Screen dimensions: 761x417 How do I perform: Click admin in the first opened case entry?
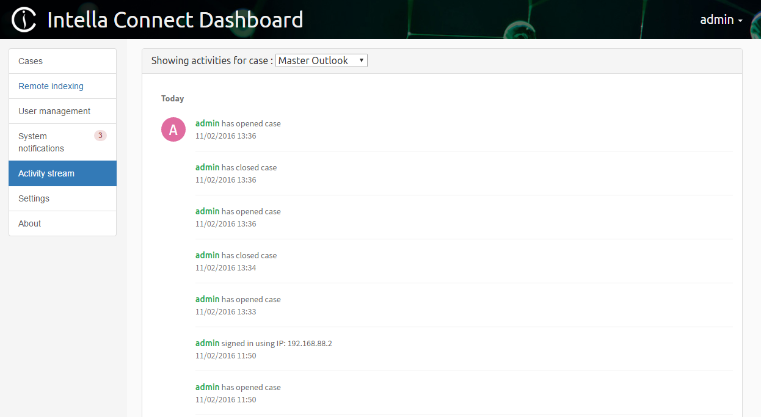(207, 123)
